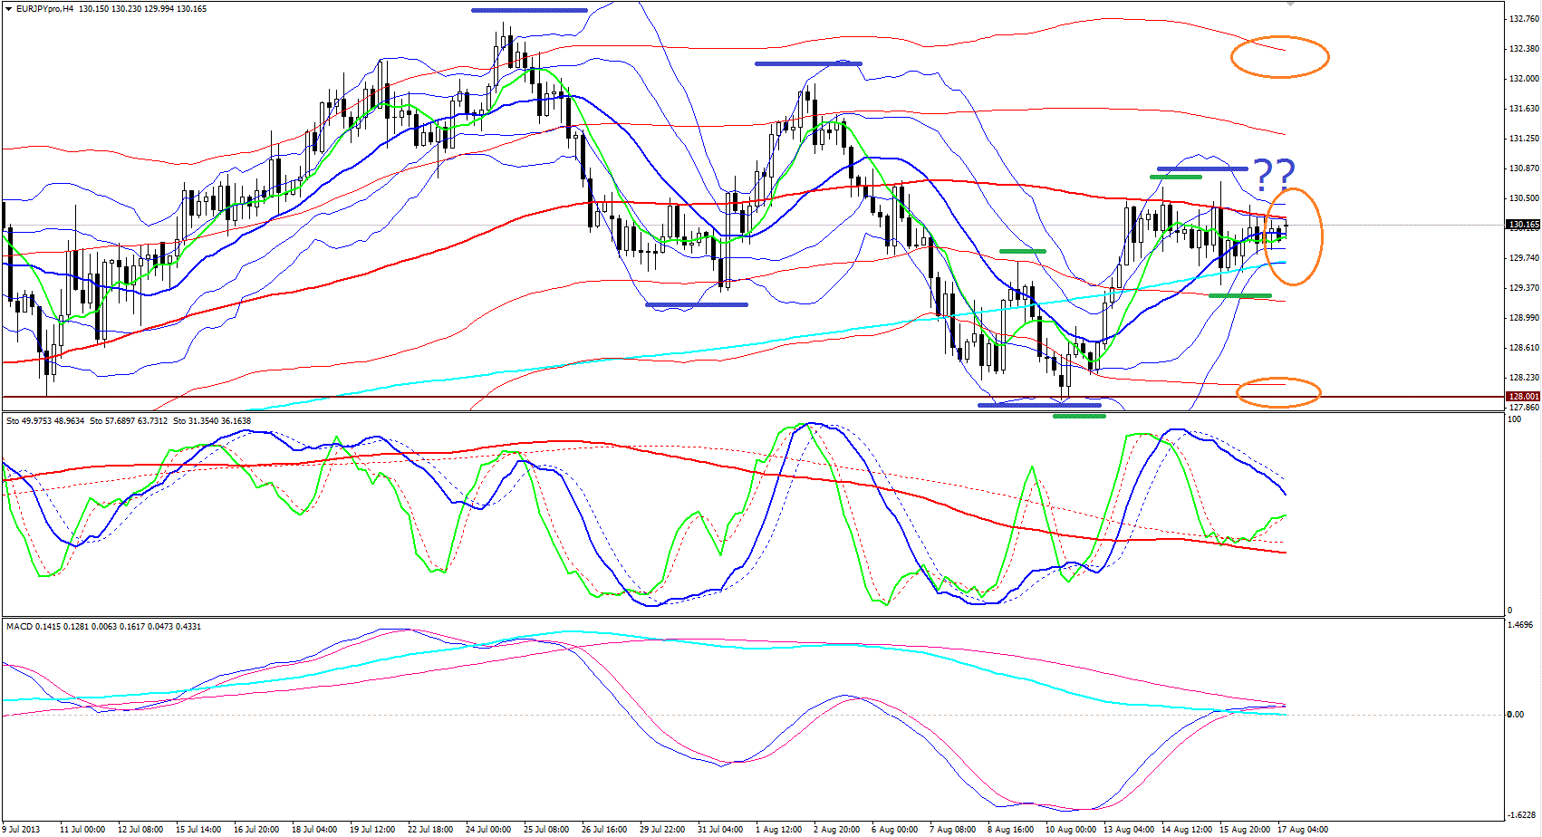Screen dimensions: 1542x837
Task: Click the dropdown triangle beside EURJPYpro,H4 title
Action: click(8, 8)
